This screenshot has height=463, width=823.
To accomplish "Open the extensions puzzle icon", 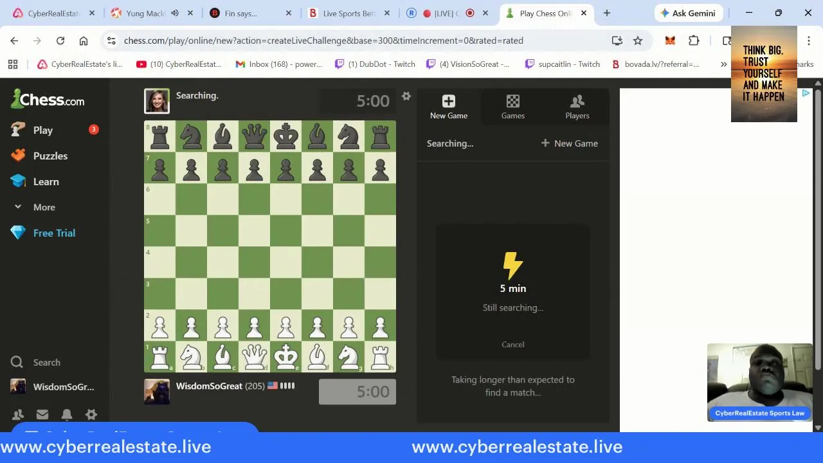I will click(694, 41).
